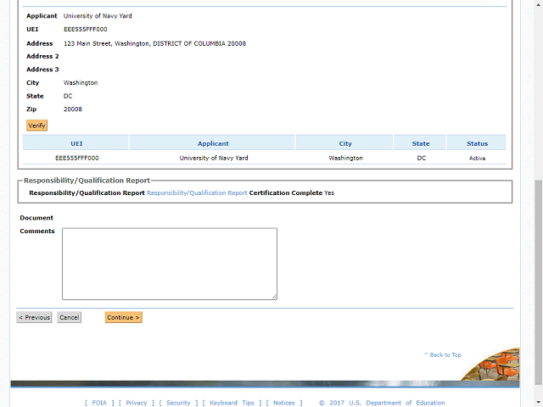
Task: Jump using the Back to Top link
Action: [443, 354]
